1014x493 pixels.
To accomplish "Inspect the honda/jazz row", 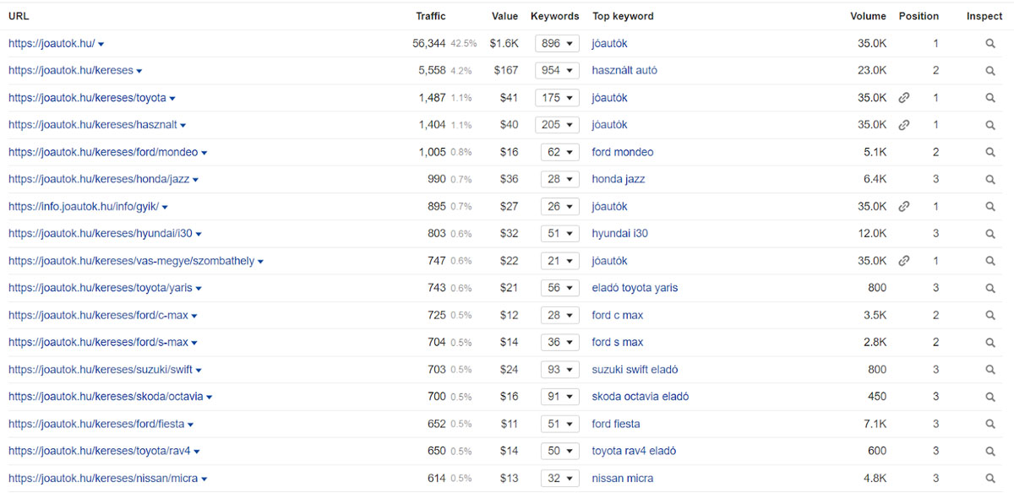I will pos(990,180).
